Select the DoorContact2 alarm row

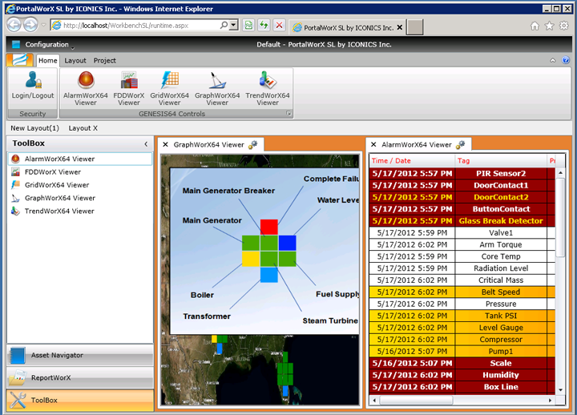[462, 197]
